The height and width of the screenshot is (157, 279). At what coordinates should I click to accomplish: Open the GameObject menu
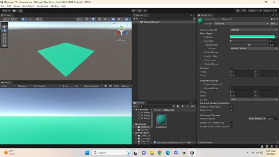(x=28, y=6)
